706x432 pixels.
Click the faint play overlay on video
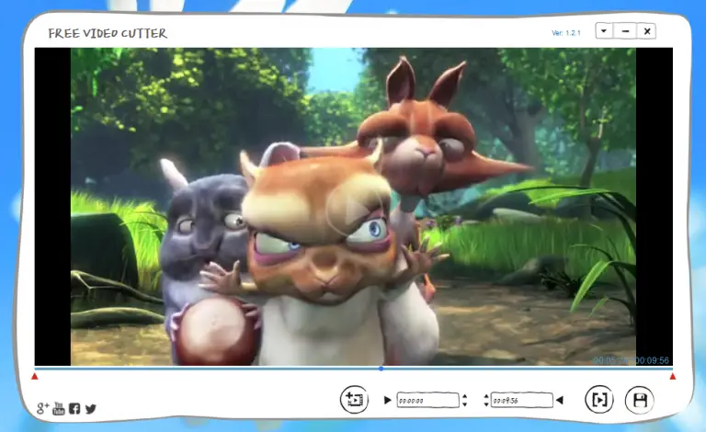355,210
